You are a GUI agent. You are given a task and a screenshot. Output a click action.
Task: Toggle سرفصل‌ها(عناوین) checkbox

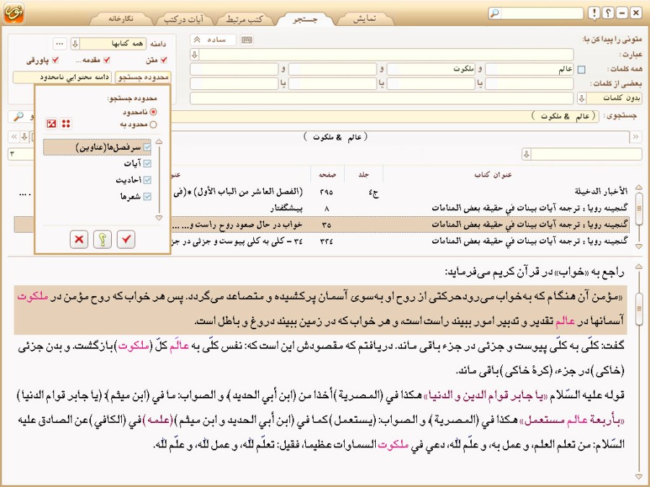147,147
